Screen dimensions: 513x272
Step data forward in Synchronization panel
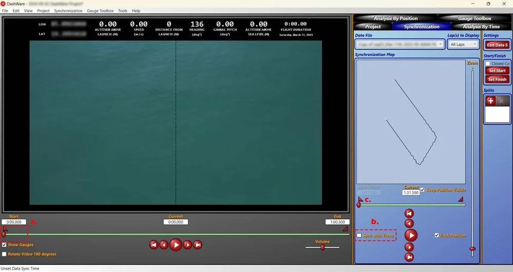(409, 247)
